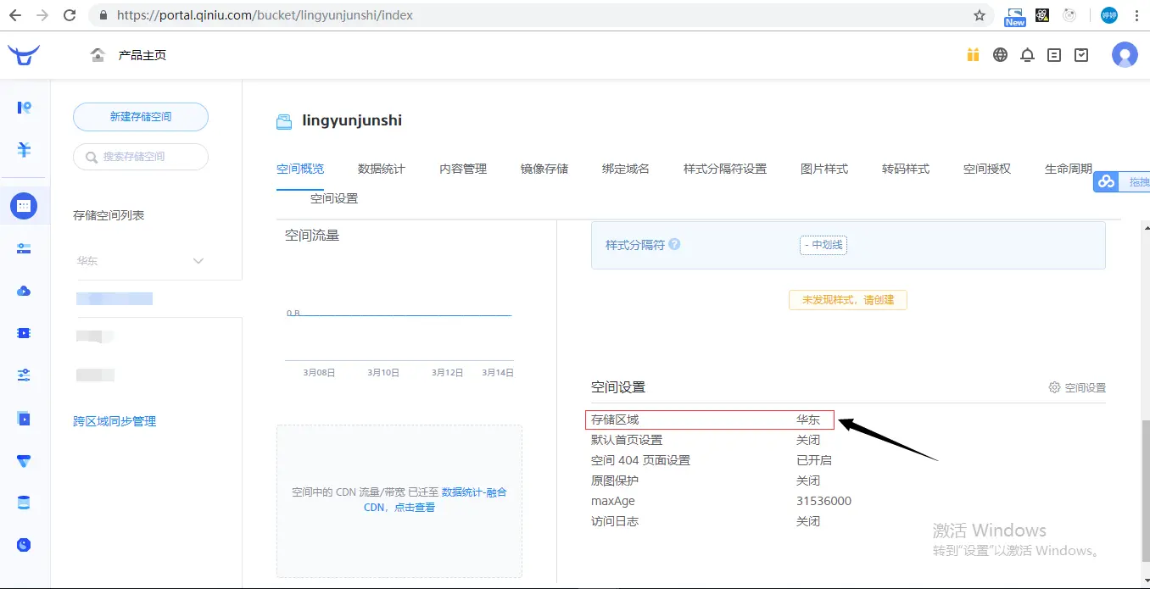This screenshot has width=1150, height=589.
Task: Open the cloud upload sidebar icon
Action: click(24, 291)
